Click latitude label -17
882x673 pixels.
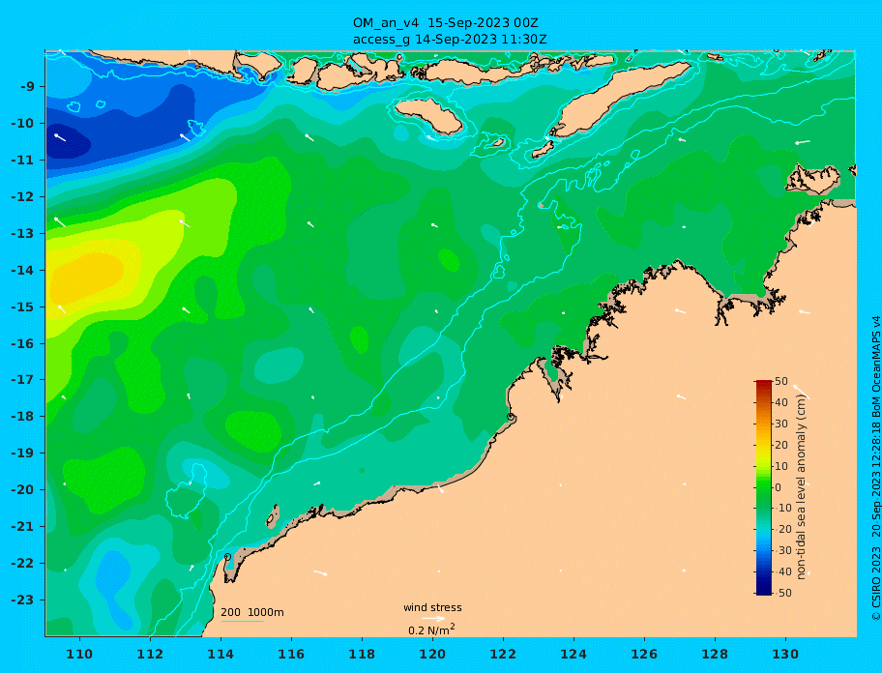pyautogui.click(x=23, y=379)
